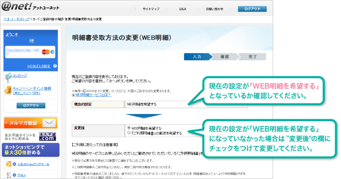
Task: Click the 【ご利用にあたっての注意事項】 heading
Action: (x=95, y=144)
